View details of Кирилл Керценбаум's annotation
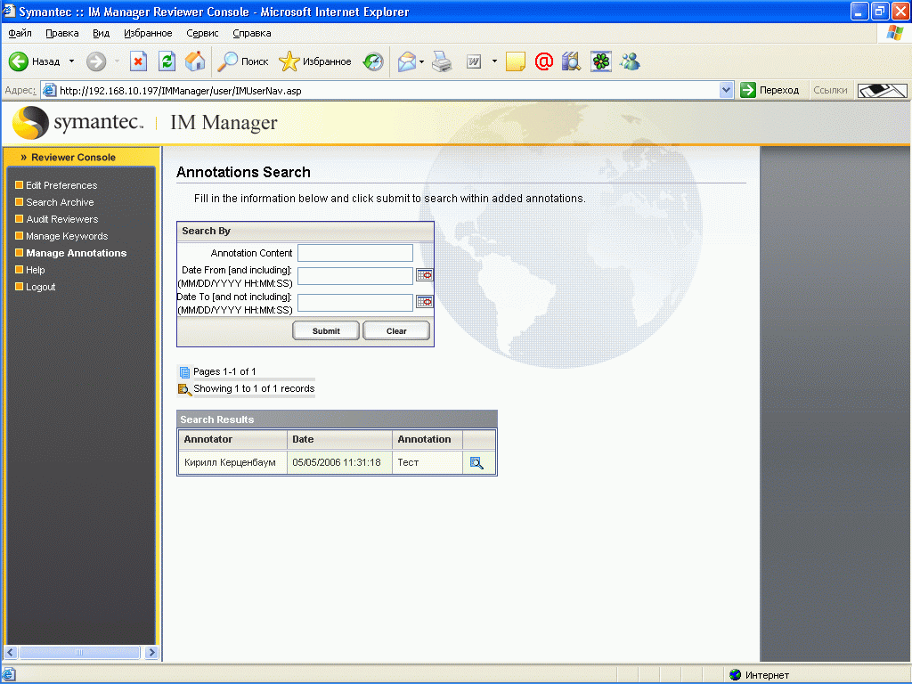This screenshot has height=684, width=912. pyautogui.click(x=477, y=463)
